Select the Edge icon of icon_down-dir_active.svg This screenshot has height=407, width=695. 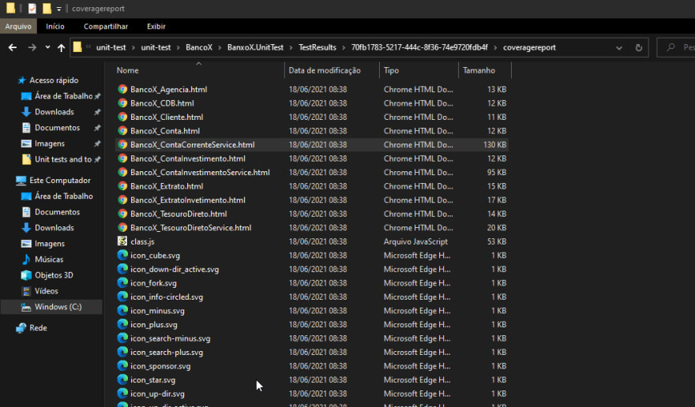pos(122,269)
